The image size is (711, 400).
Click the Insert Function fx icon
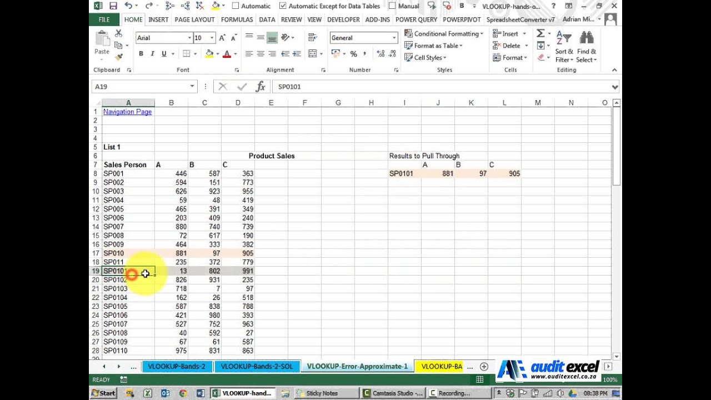(260, 87)
